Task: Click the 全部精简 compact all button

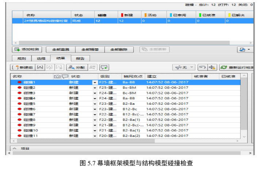Action: [x=90, y=50]
